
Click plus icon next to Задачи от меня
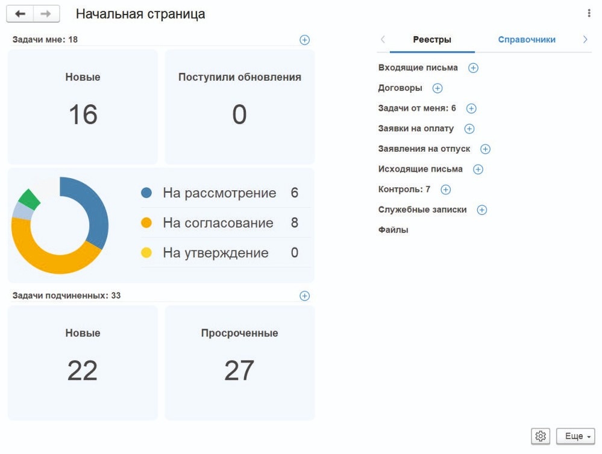[x=471, y=108]
